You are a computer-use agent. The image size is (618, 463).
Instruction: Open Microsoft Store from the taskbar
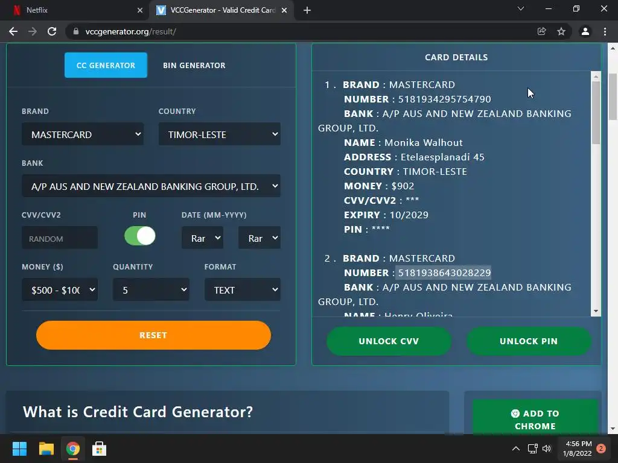tap(100, 449)
